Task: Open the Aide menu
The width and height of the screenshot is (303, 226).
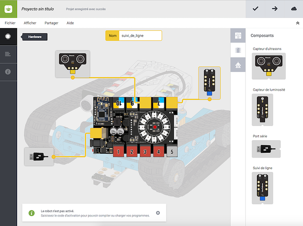Action: (70, 23)
